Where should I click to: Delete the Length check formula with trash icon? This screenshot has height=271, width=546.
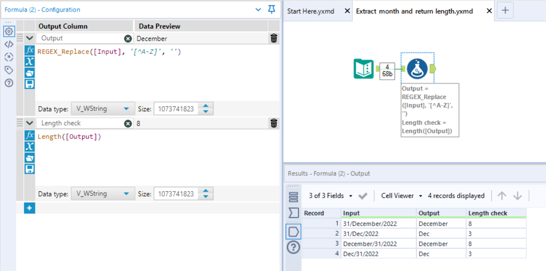[x=274, y=123]
